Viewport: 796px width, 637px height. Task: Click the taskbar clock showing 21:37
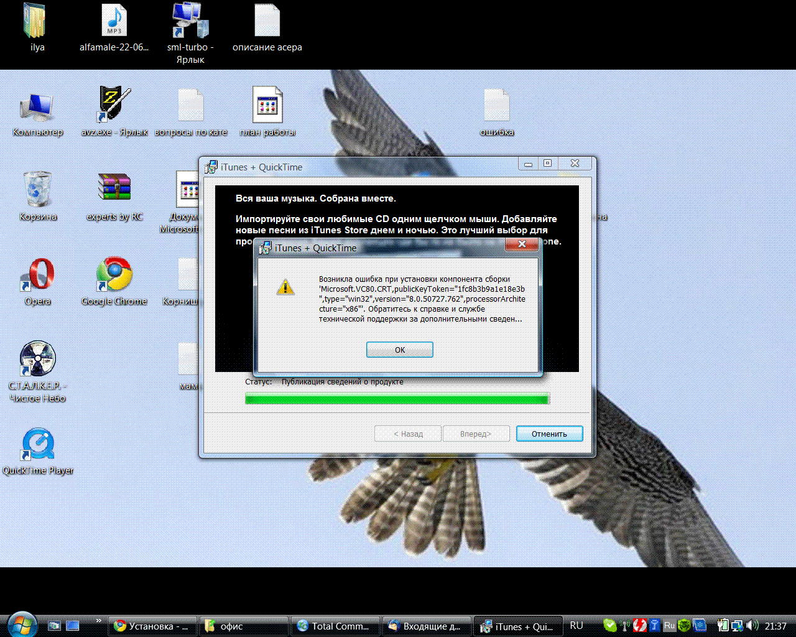pyautogui.click(x=775, y=626)
